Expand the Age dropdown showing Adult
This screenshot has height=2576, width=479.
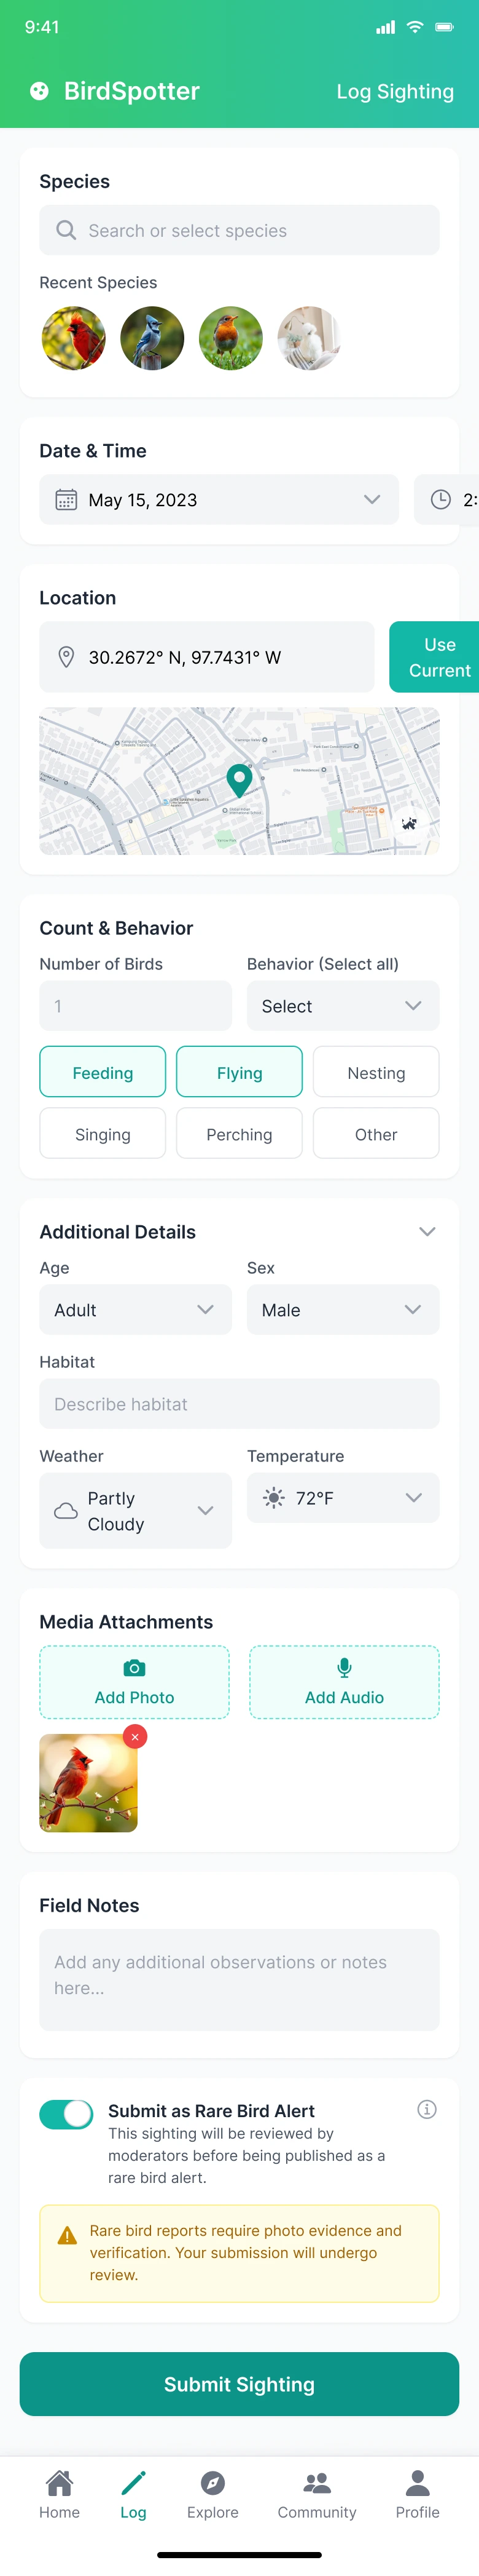[136, 1310]
